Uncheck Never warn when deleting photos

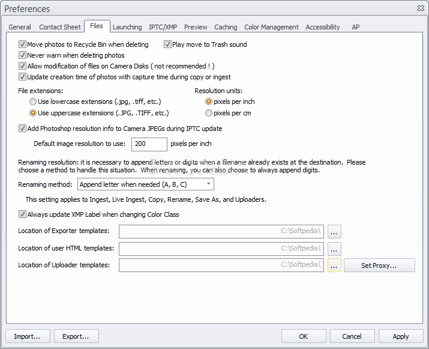tap(22, 55)
